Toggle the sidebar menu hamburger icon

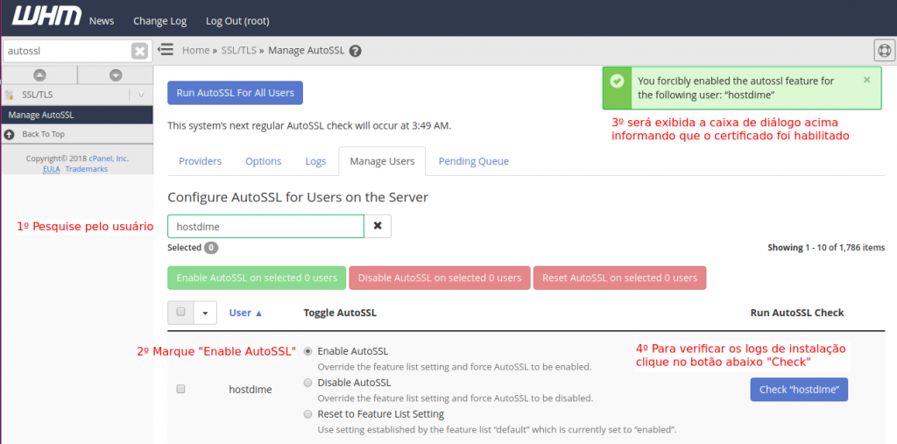[166, 50]
